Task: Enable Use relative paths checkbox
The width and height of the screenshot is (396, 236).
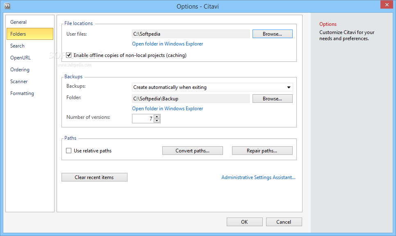Action: tap(69, 151)
